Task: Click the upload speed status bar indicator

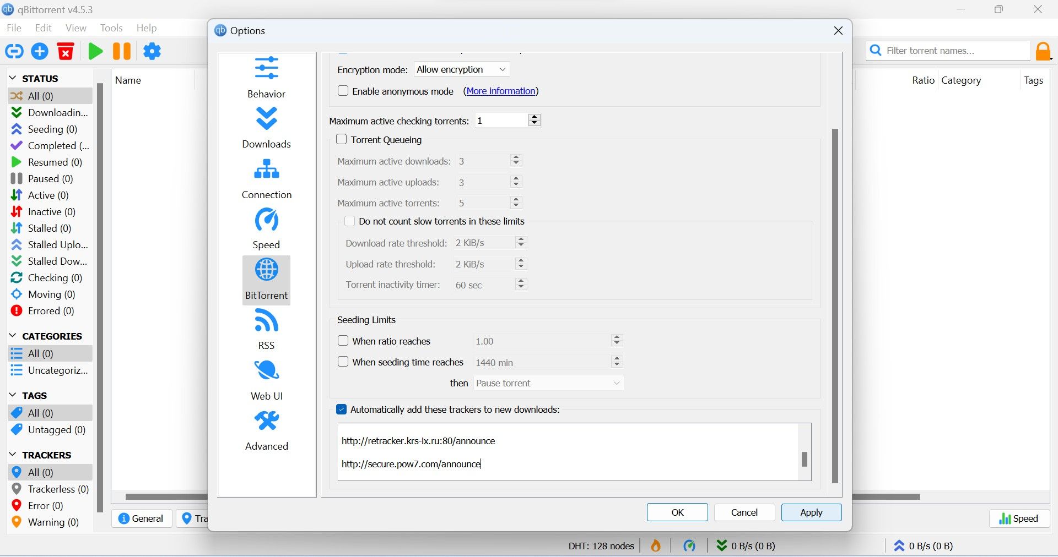Action: pyautogui.click(x=923, y=545)
